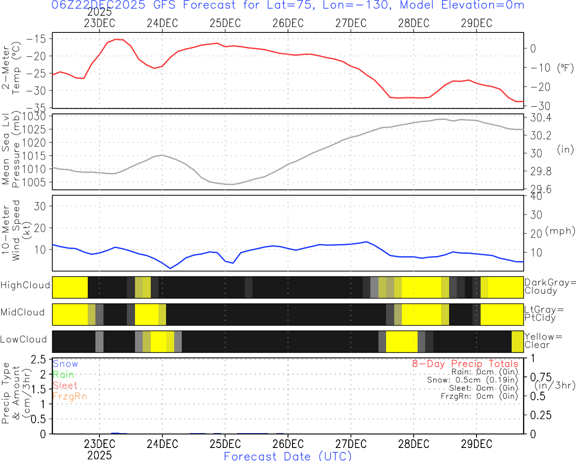
Task: Click the 'Forecast Date (UTC)' axis title
Action: tap(288, 456)
